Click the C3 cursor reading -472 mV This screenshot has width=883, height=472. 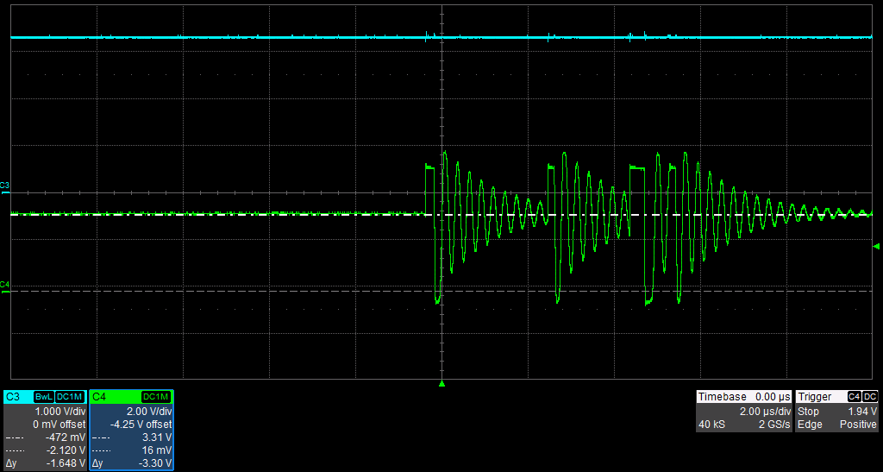point(66,437)
